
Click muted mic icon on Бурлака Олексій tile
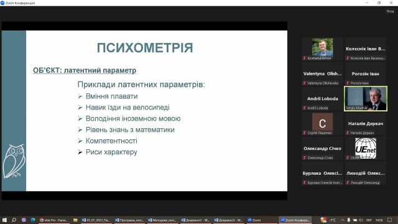(304, 182)
